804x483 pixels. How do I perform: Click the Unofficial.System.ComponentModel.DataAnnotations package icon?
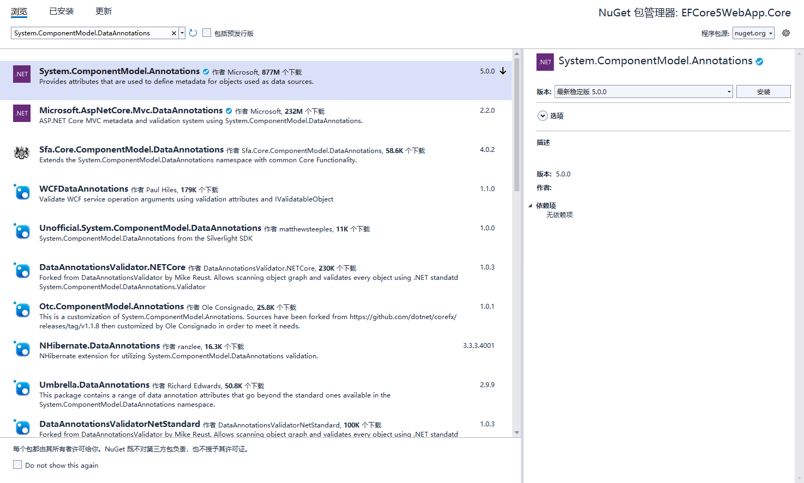[x=22, y=231]
